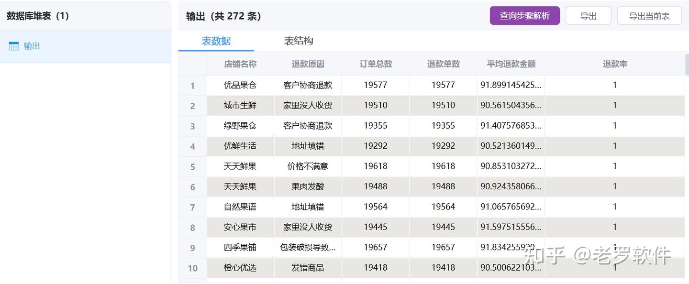Click the 绿野果仓 store cell
This screenshot has height=284, width=689.
pyautogui.click(x=240, y=126)
